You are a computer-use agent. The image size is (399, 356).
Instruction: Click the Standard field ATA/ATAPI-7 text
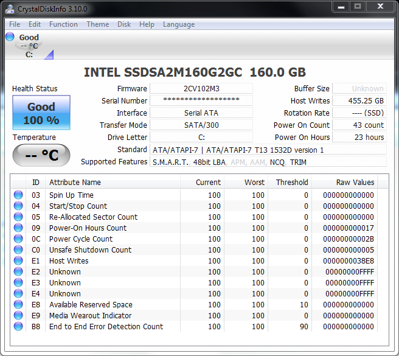268,150
